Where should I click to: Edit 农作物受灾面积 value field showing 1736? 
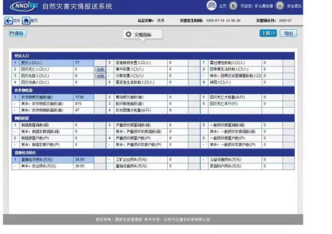tap(84, 97)
